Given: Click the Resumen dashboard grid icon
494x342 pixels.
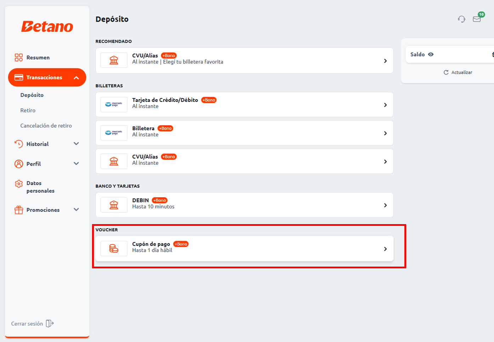Looking at the screenshot, I should click(19, 57).
